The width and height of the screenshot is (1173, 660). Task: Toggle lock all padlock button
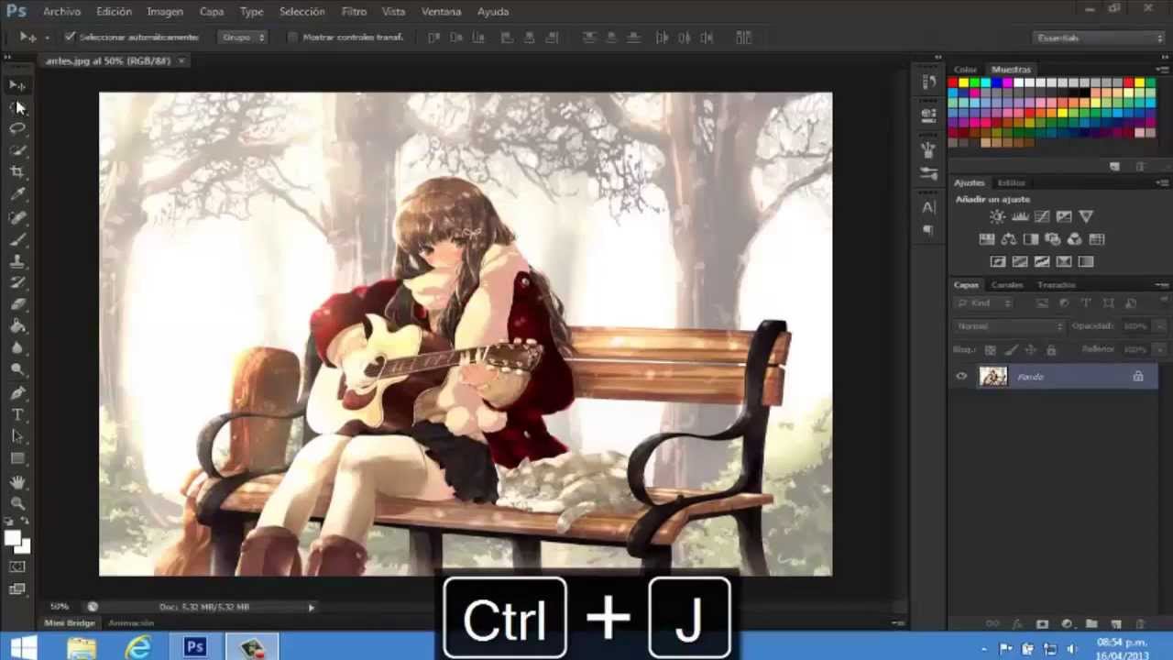coord(1051,350)
